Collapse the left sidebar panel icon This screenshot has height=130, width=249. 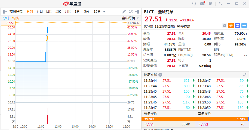coord(5,12)
